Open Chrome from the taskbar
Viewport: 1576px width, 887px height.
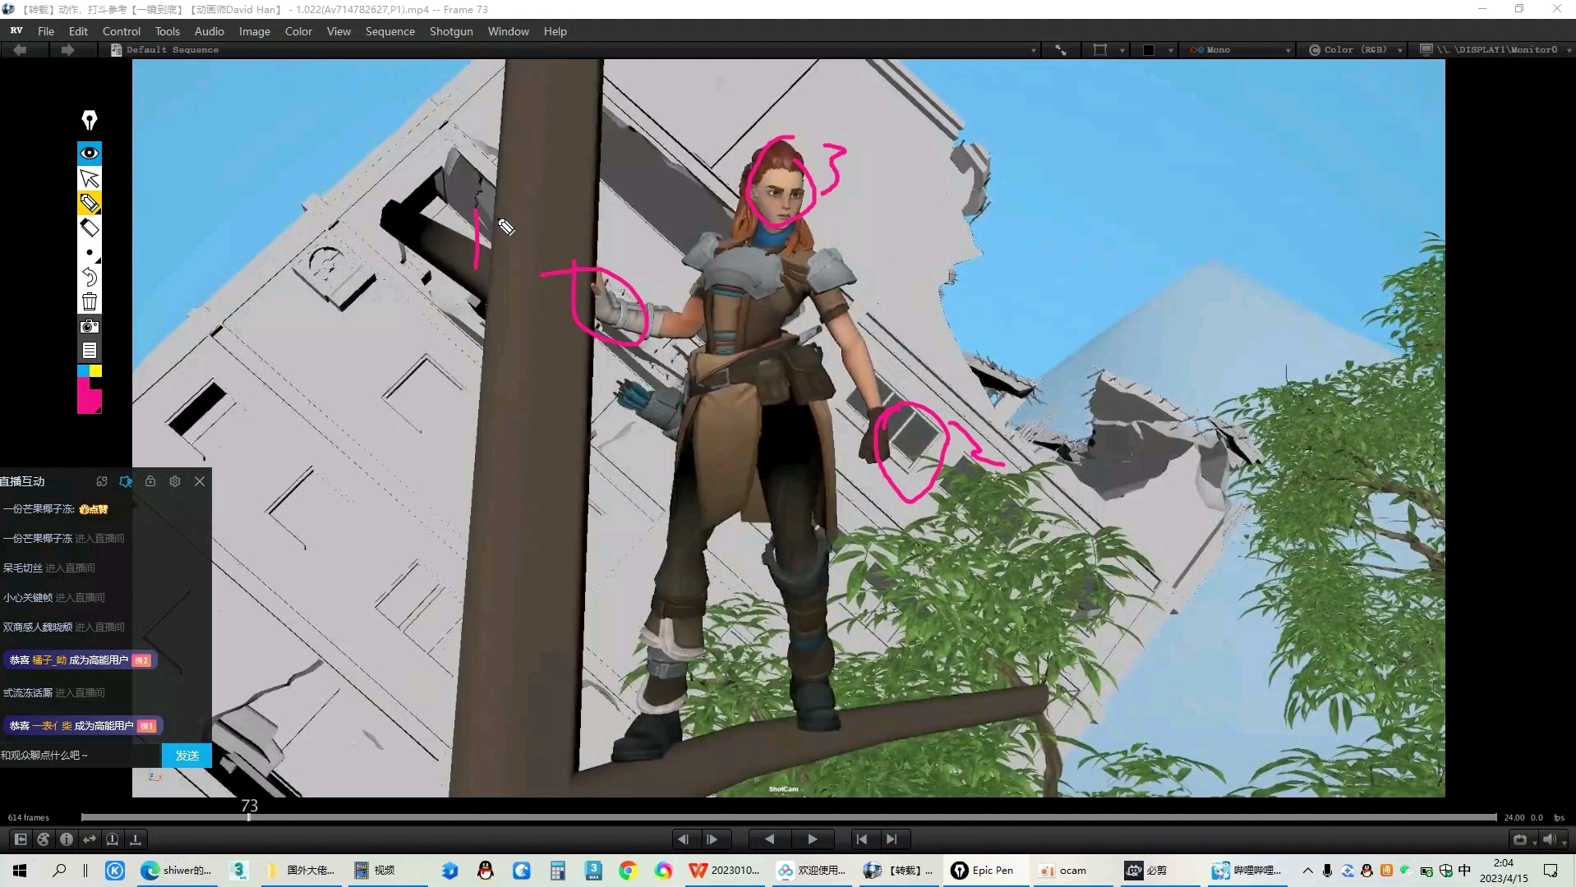click(x=628, y=871)
